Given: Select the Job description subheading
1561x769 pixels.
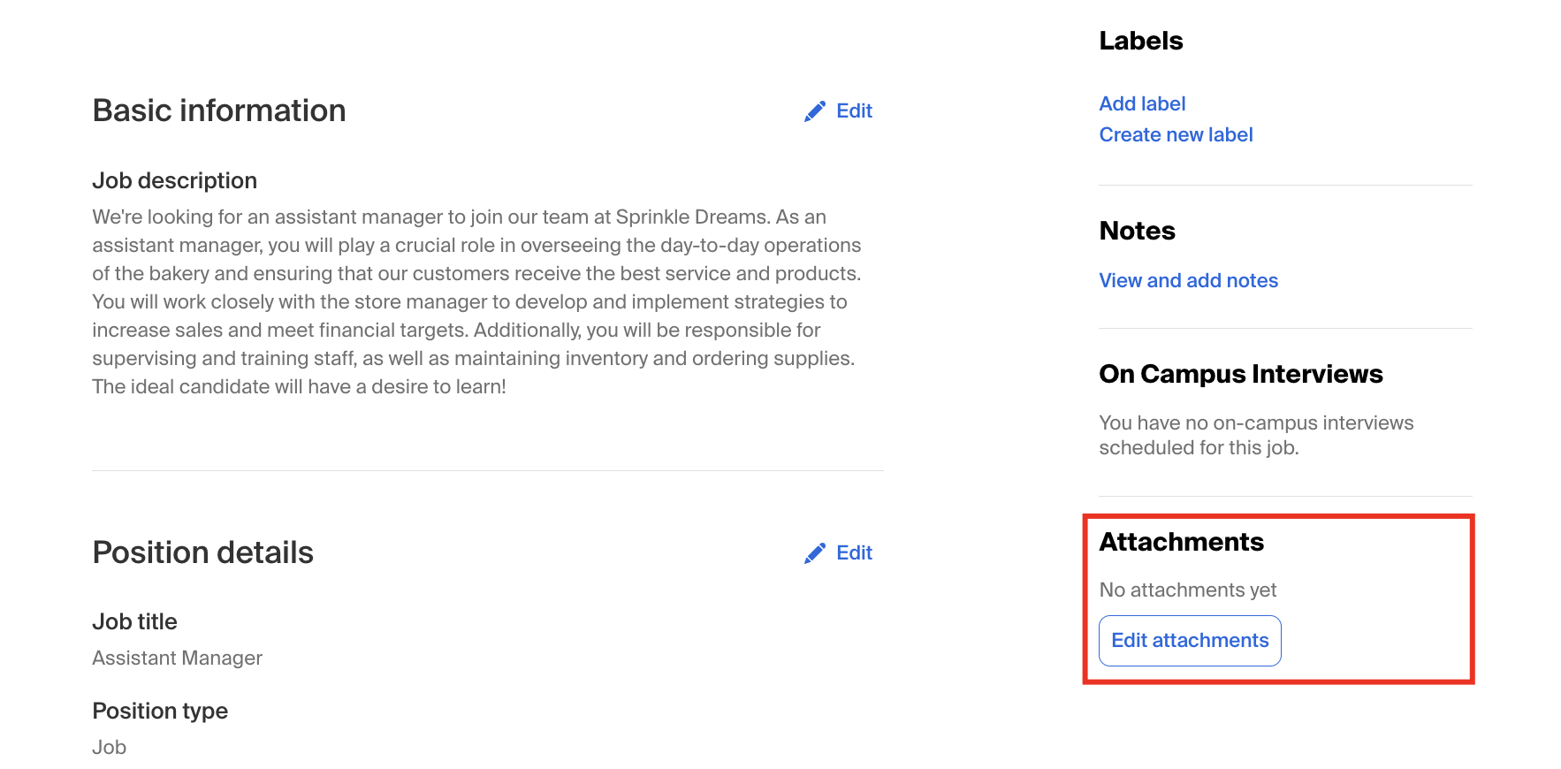Looking at the screenshot, I should click(x=174, y=180).
